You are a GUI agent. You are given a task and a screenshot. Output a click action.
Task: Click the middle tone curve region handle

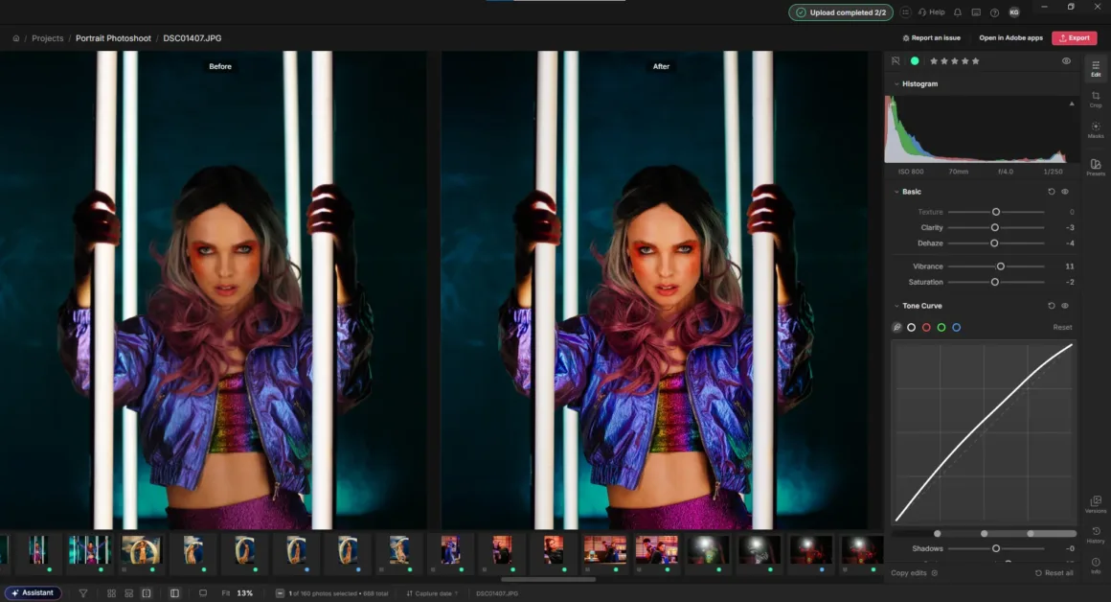[984, 533]
